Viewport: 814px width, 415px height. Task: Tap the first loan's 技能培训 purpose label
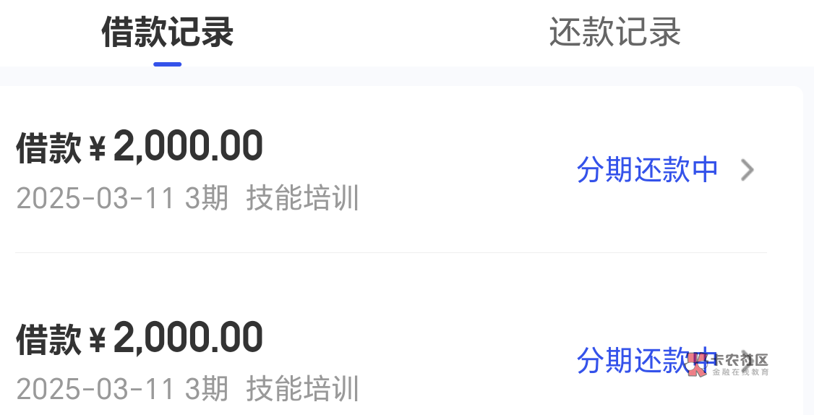pyautogui.click(x=302, y=198)
